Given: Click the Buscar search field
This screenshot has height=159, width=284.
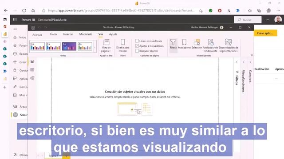Looking at the screenshot, I should (248, 19).
